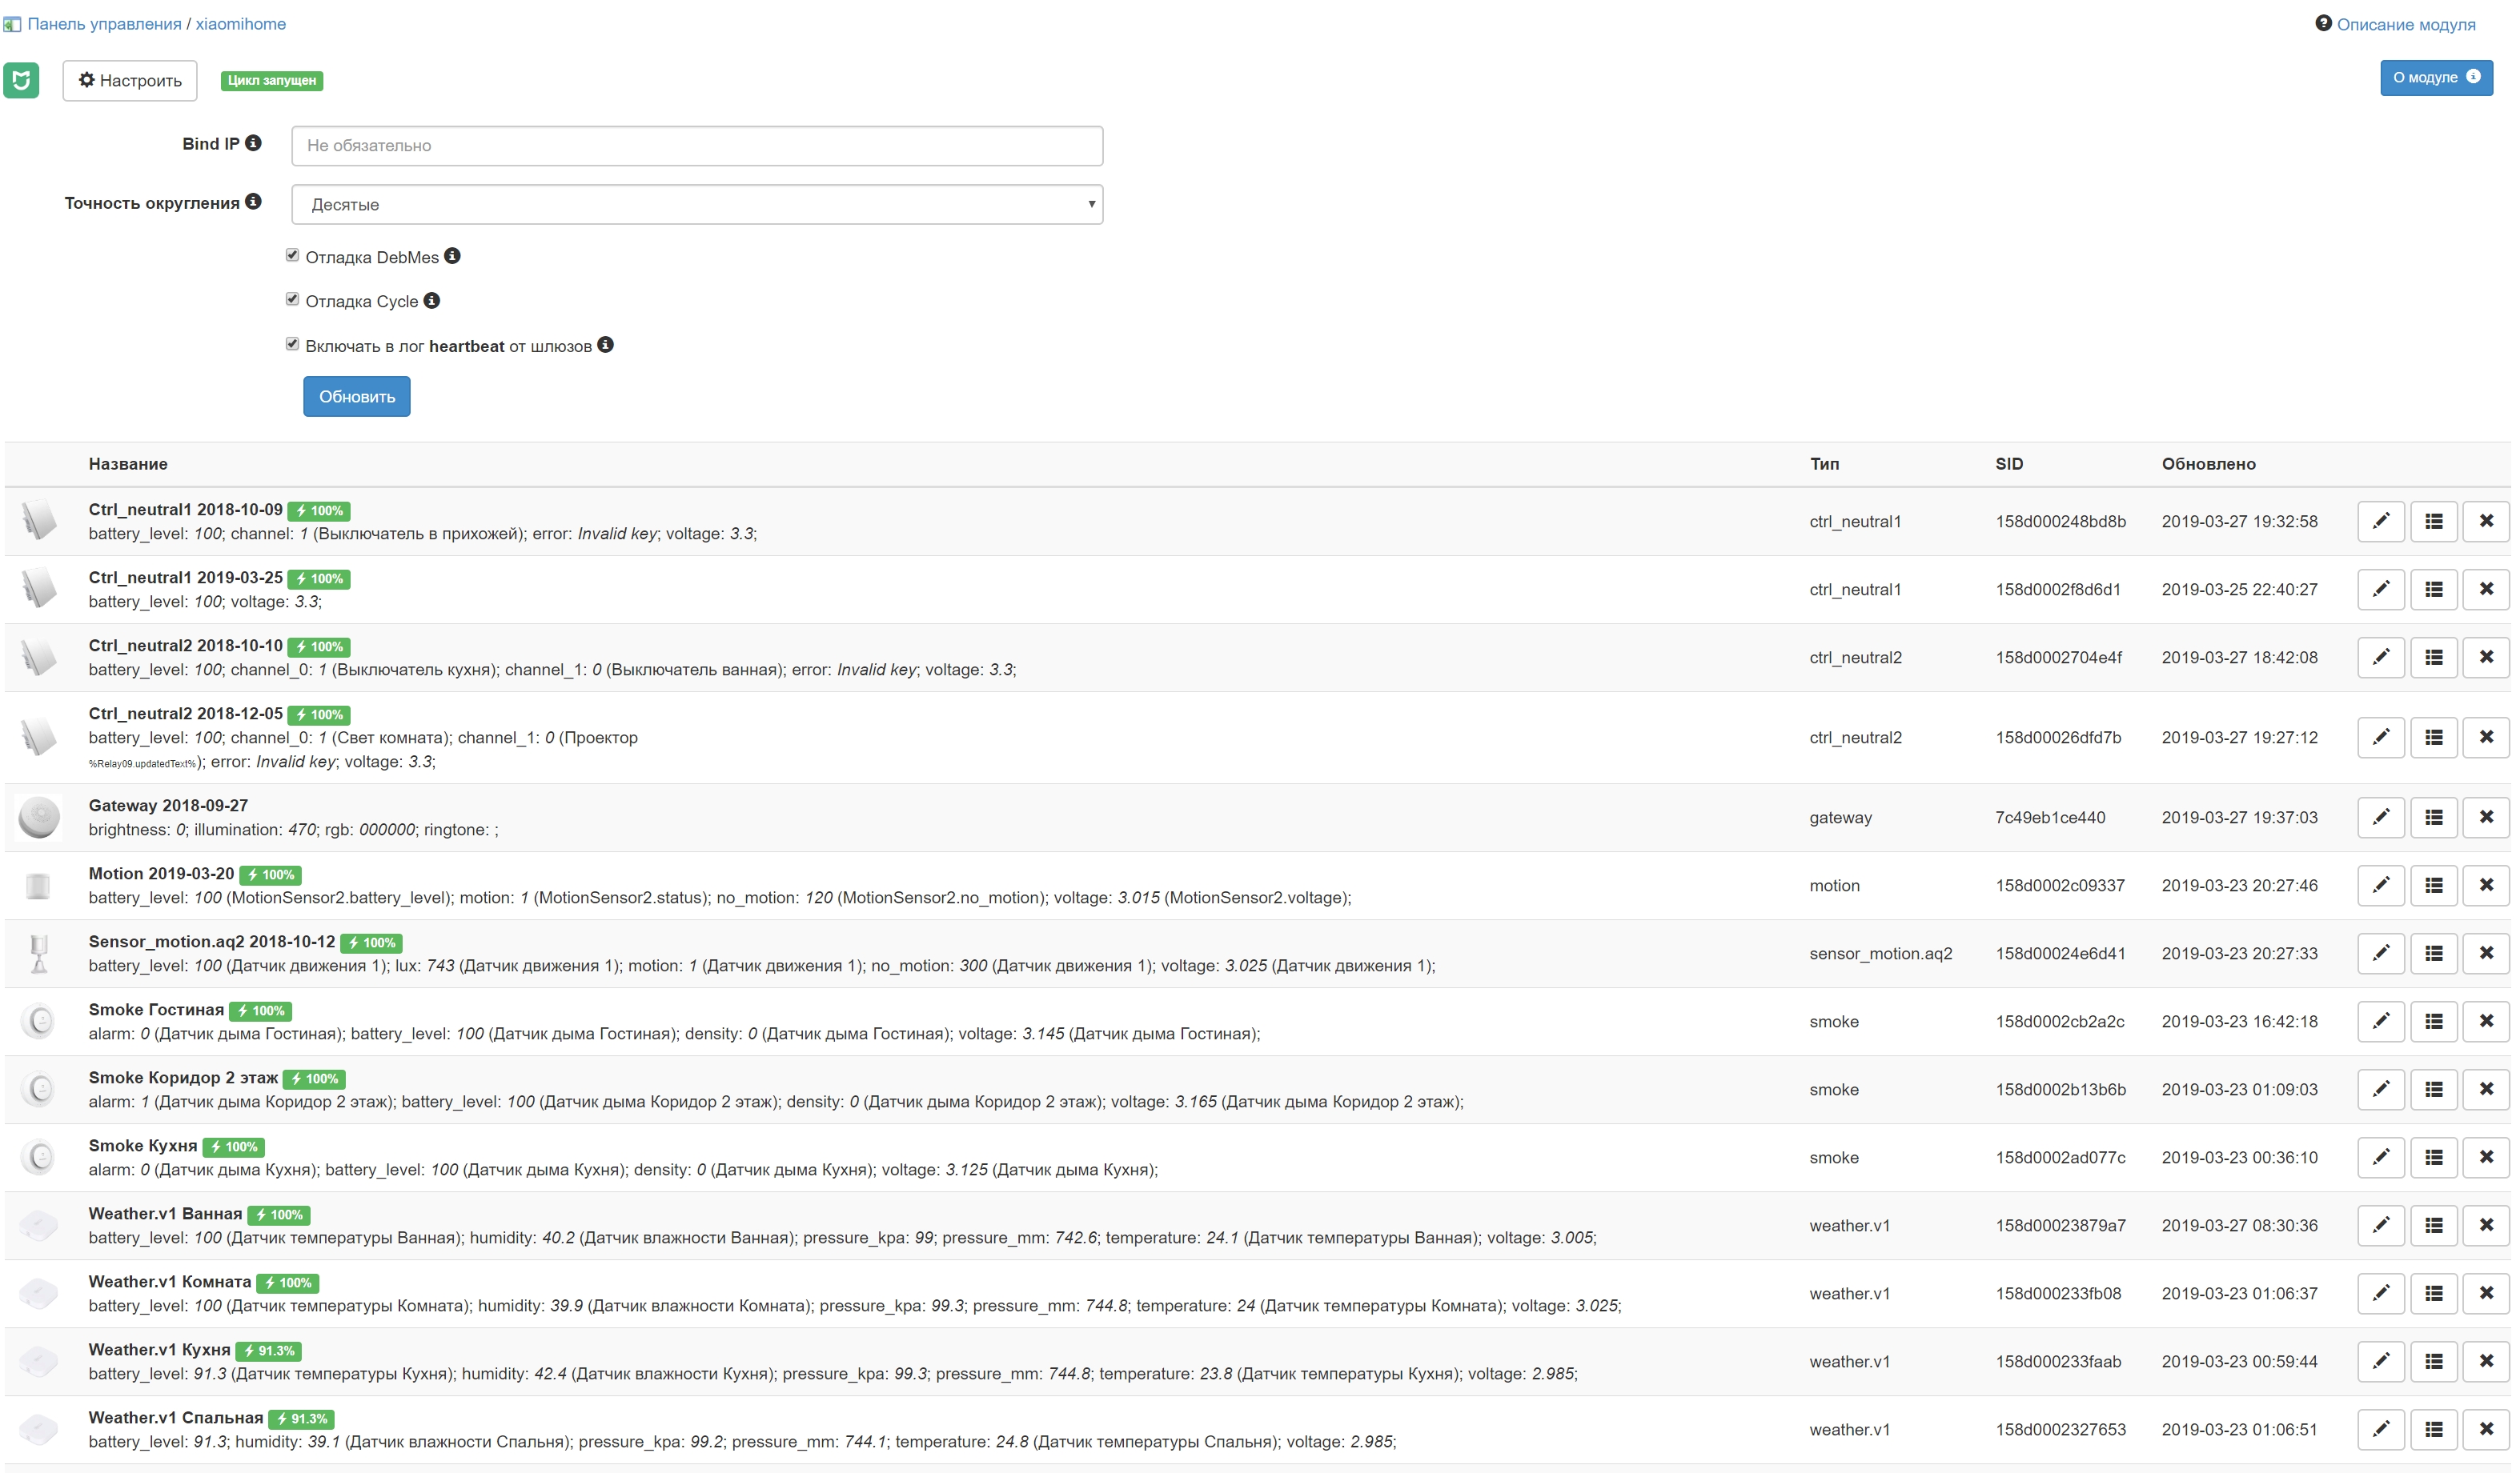Click Панель управления breadcrumb link
Viewport: 2520px width, 1473px height.
pyautogui.click(x=104, y=24)
